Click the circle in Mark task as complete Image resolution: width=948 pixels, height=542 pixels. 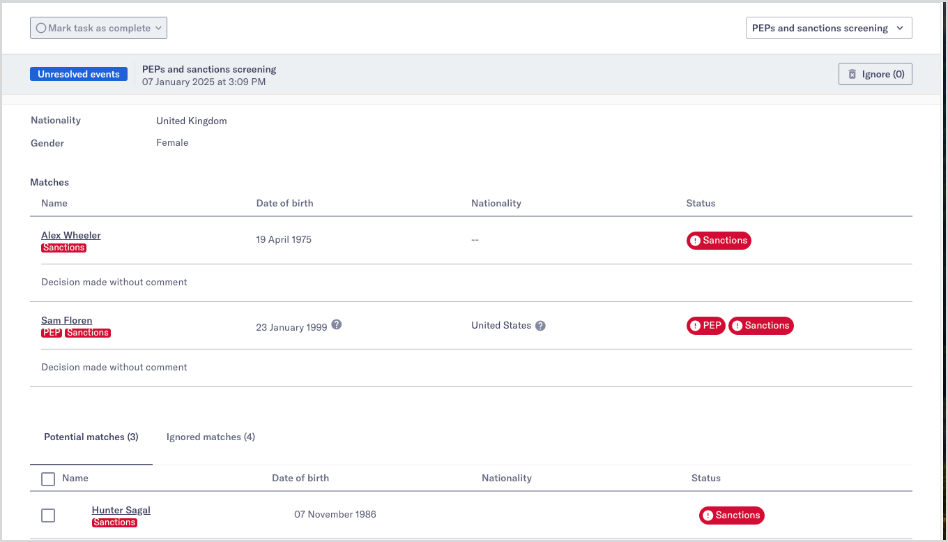[x=41, y=29]
